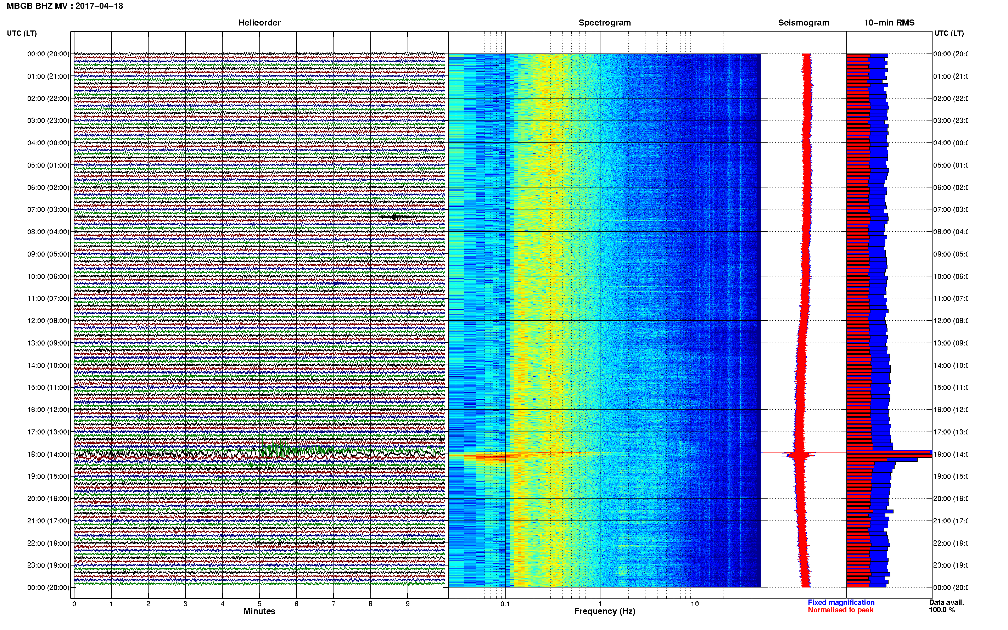The width and height of the screenshot is (1008, 630).
Task: Click the right-side 18:00 time label
Action: pos(951,454)
